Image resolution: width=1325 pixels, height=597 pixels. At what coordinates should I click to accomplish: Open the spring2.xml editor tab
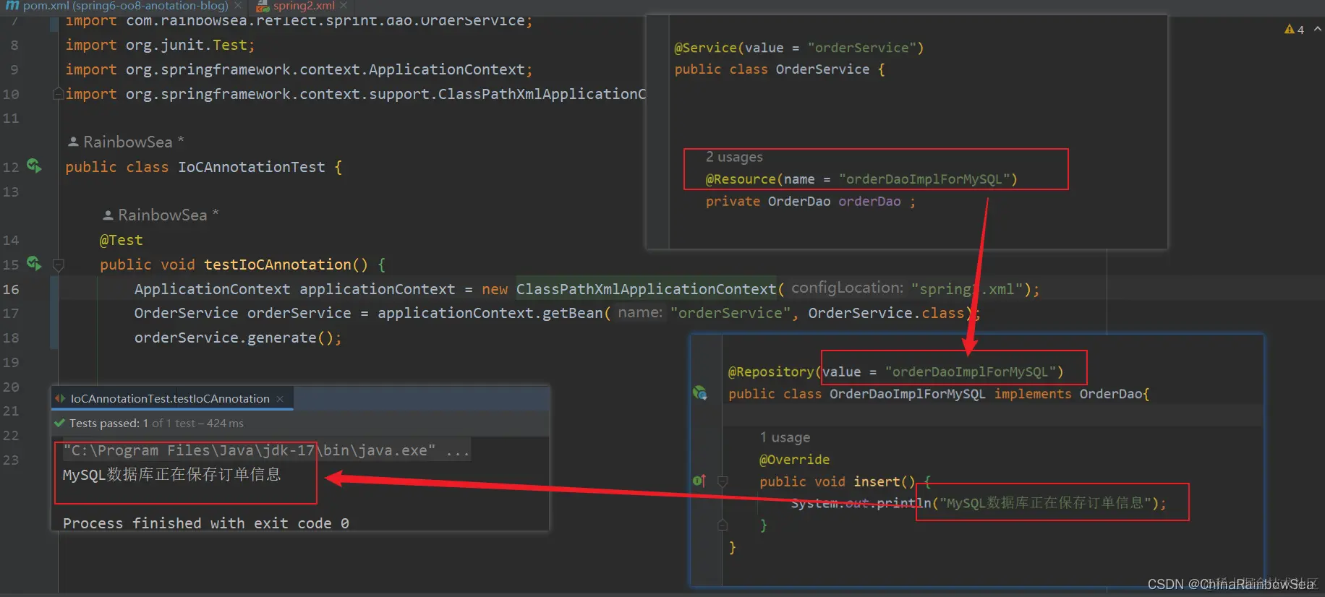tap(302, 6)
